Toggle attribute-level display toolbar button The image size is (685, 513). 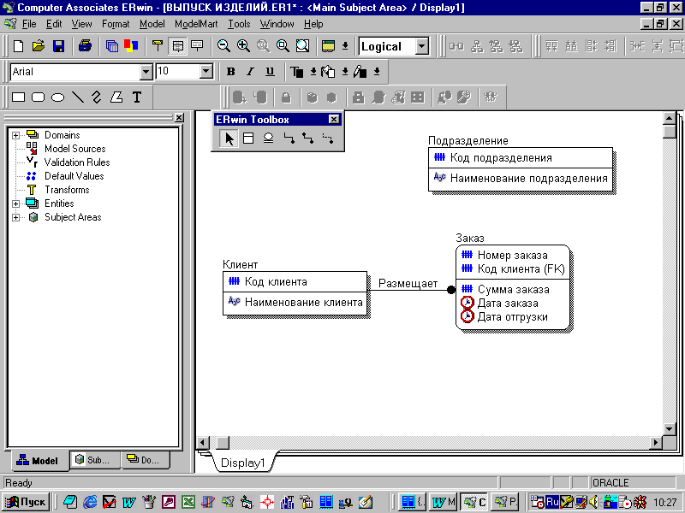click(x=177, y=46)
